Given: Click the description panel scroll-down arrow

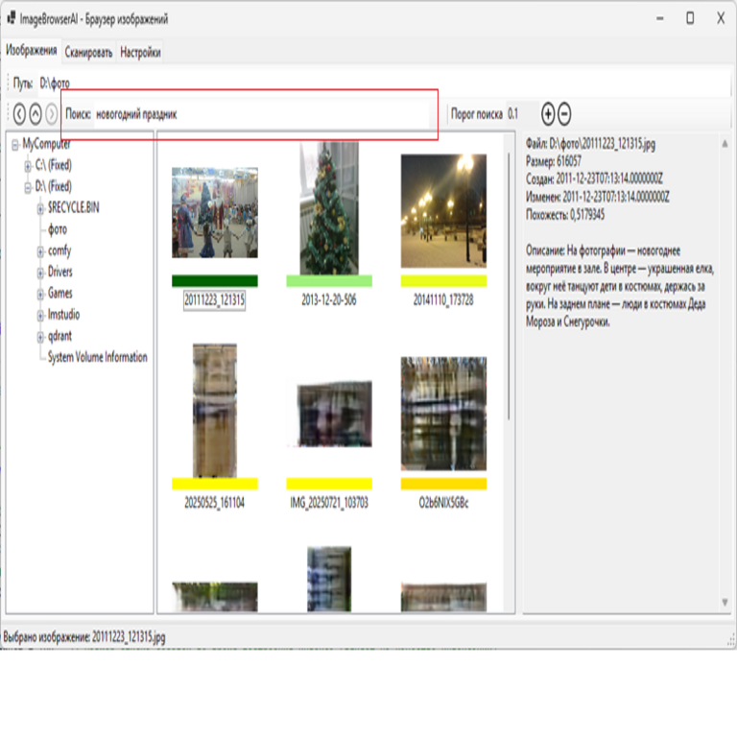Looking at the screenshot, I should (725, 602).
